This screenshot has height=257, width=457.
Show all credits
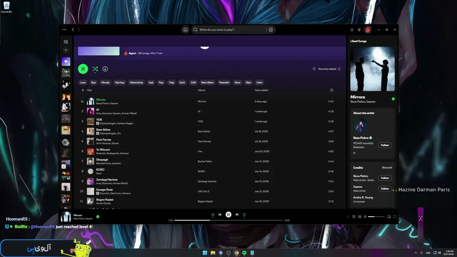click(x=387, y=167)
